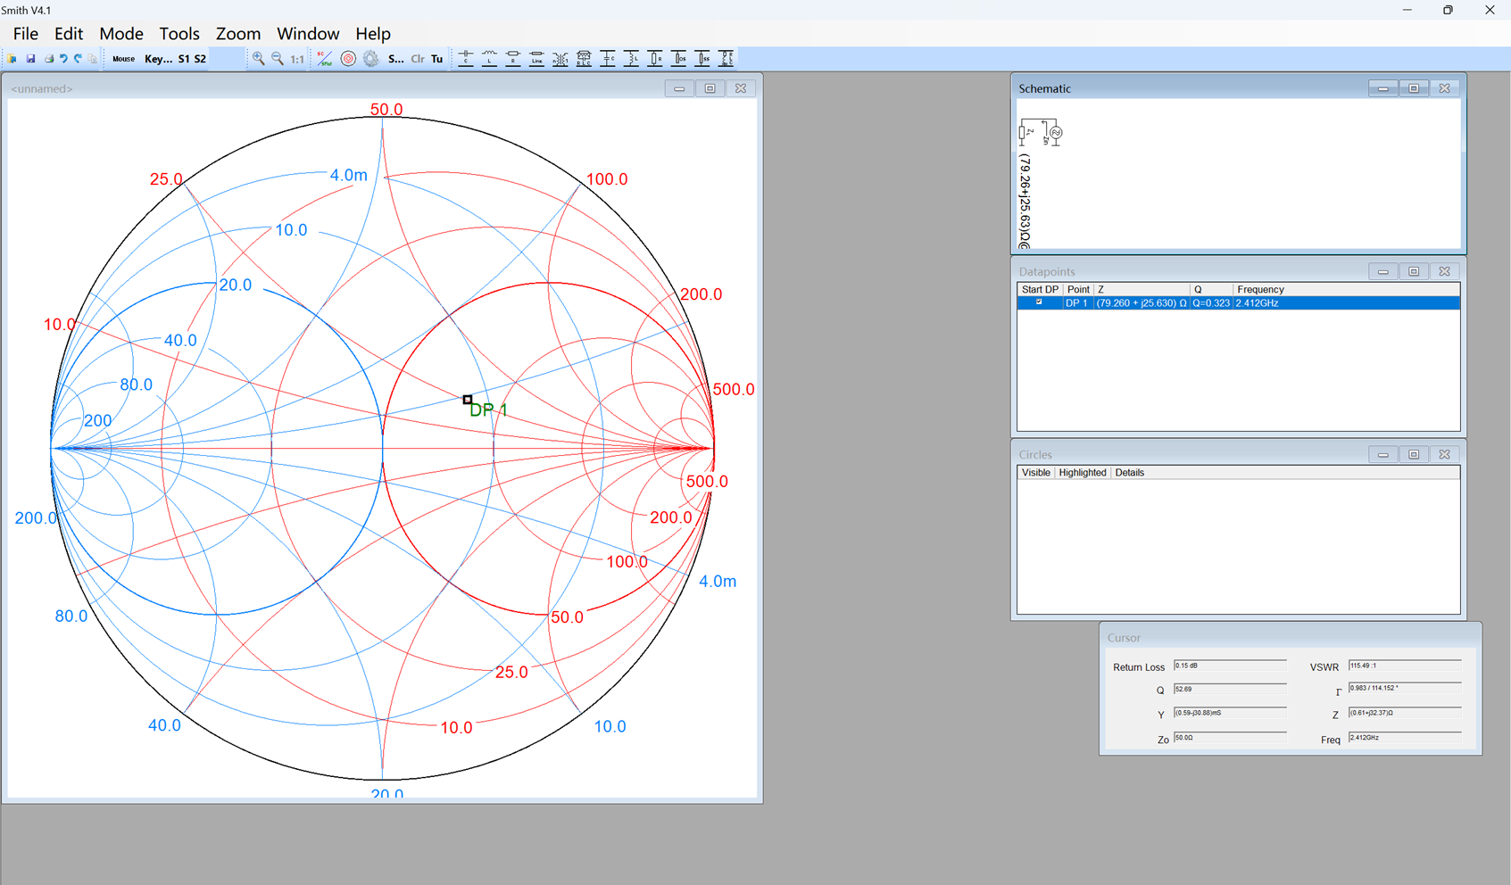Open the Zoom menu
Viewport: 1511px width, 885px height.
(238, 34)
